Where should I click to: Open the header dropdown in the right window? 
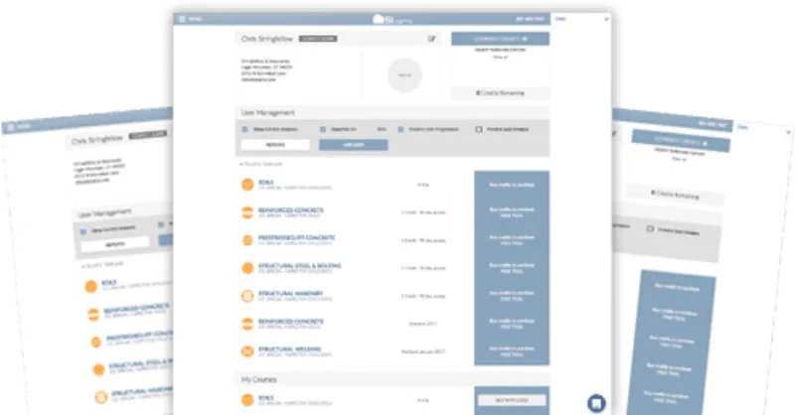point(788,133)
